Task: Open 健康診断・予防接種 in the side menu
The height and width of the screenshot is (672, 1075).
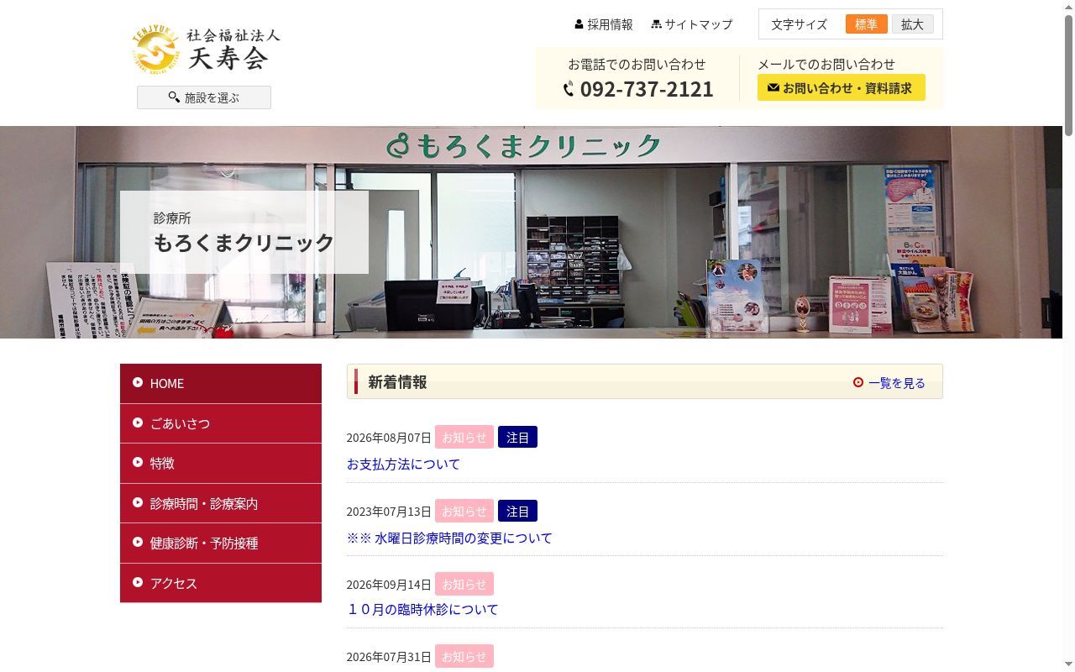Action: pos(221,543)
